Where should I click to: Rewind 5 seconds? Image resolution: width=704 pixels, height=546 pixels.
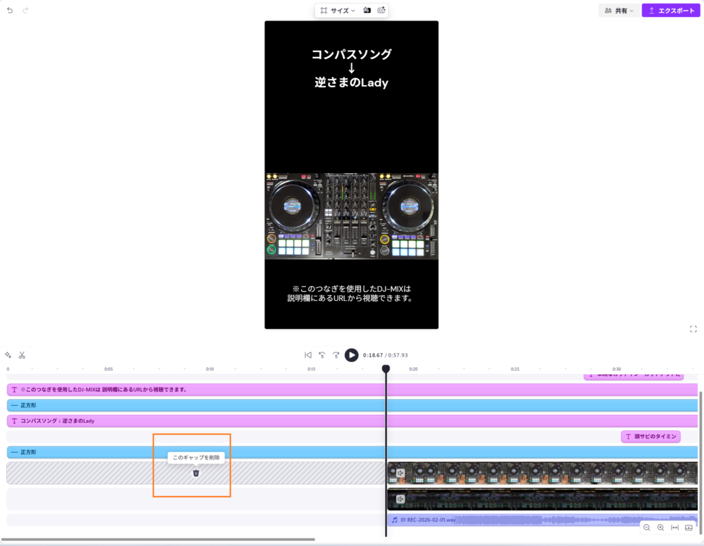tap(322, 355)
